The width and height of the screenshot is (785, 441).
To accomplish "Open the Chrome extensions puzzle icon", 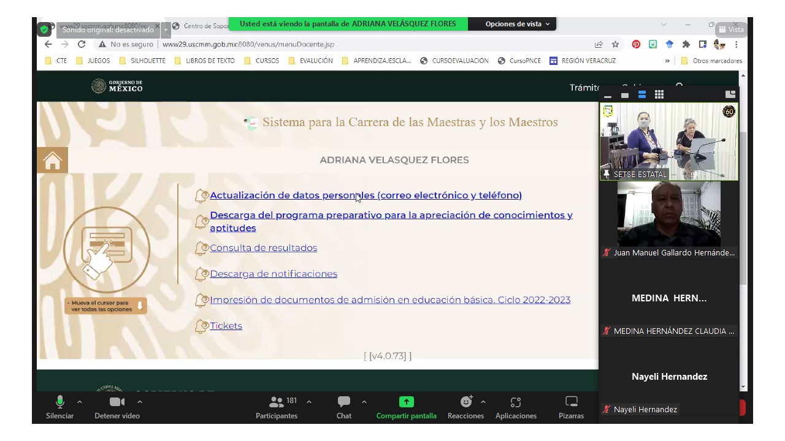I will click(x=686, y=44).
